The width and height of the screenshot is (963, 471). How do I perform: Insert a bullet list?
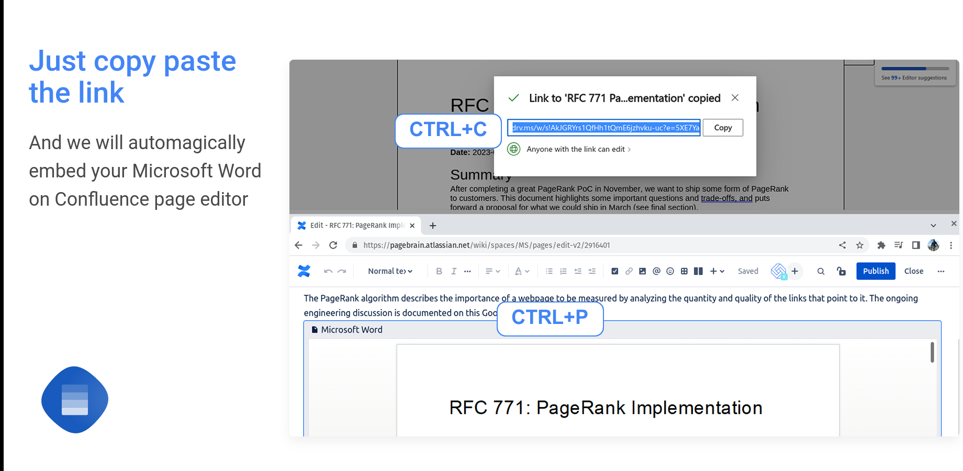click(549, 271)
